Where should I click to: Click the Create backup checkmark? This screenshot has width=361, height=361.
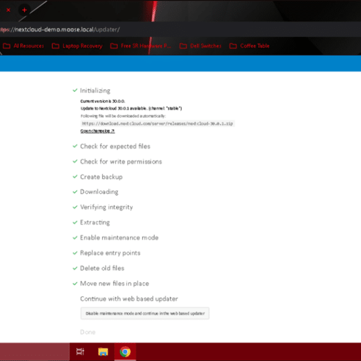click(75, 176)
